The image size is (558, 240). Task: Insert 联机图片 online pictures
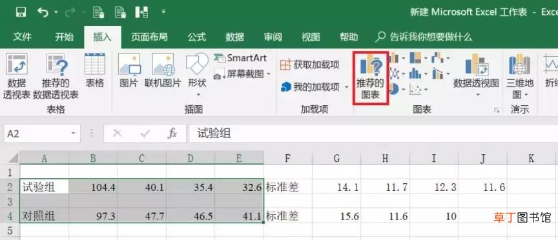163,70
